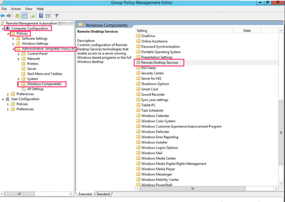This screenshot has width=285, height=202.
Task: Click the Task Scheduler folder icon
Action: click(138, 110)
